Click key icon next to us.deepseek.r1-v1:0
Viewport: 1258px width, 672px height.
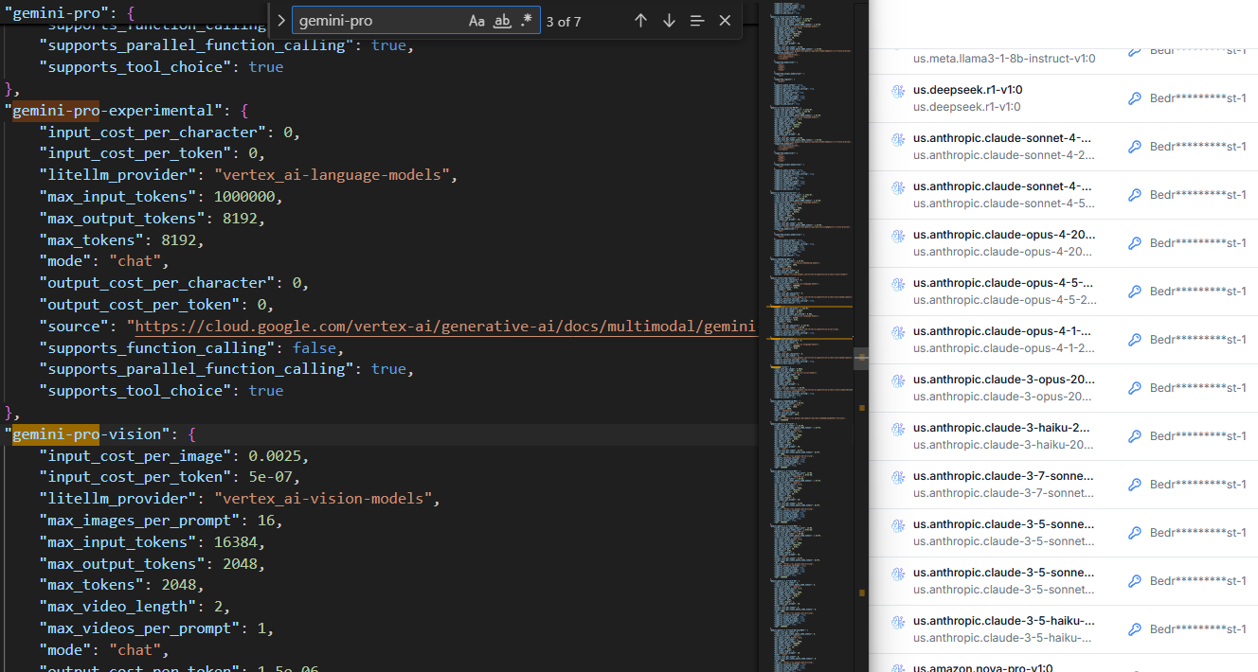[x=1135, y=98]
